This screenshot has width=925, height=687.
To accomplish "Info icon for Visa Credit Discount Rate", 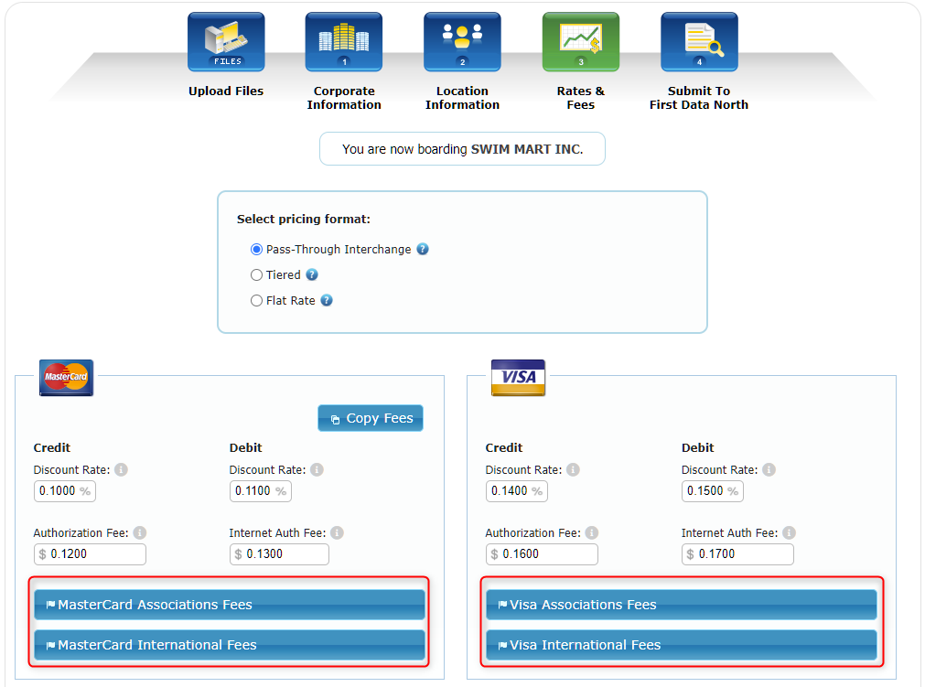I will click(x=573, y=469).
